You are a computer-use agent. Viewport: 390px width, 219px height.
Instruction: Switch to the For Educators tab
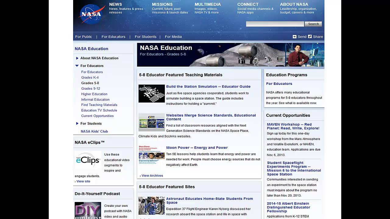click(113, 36)
